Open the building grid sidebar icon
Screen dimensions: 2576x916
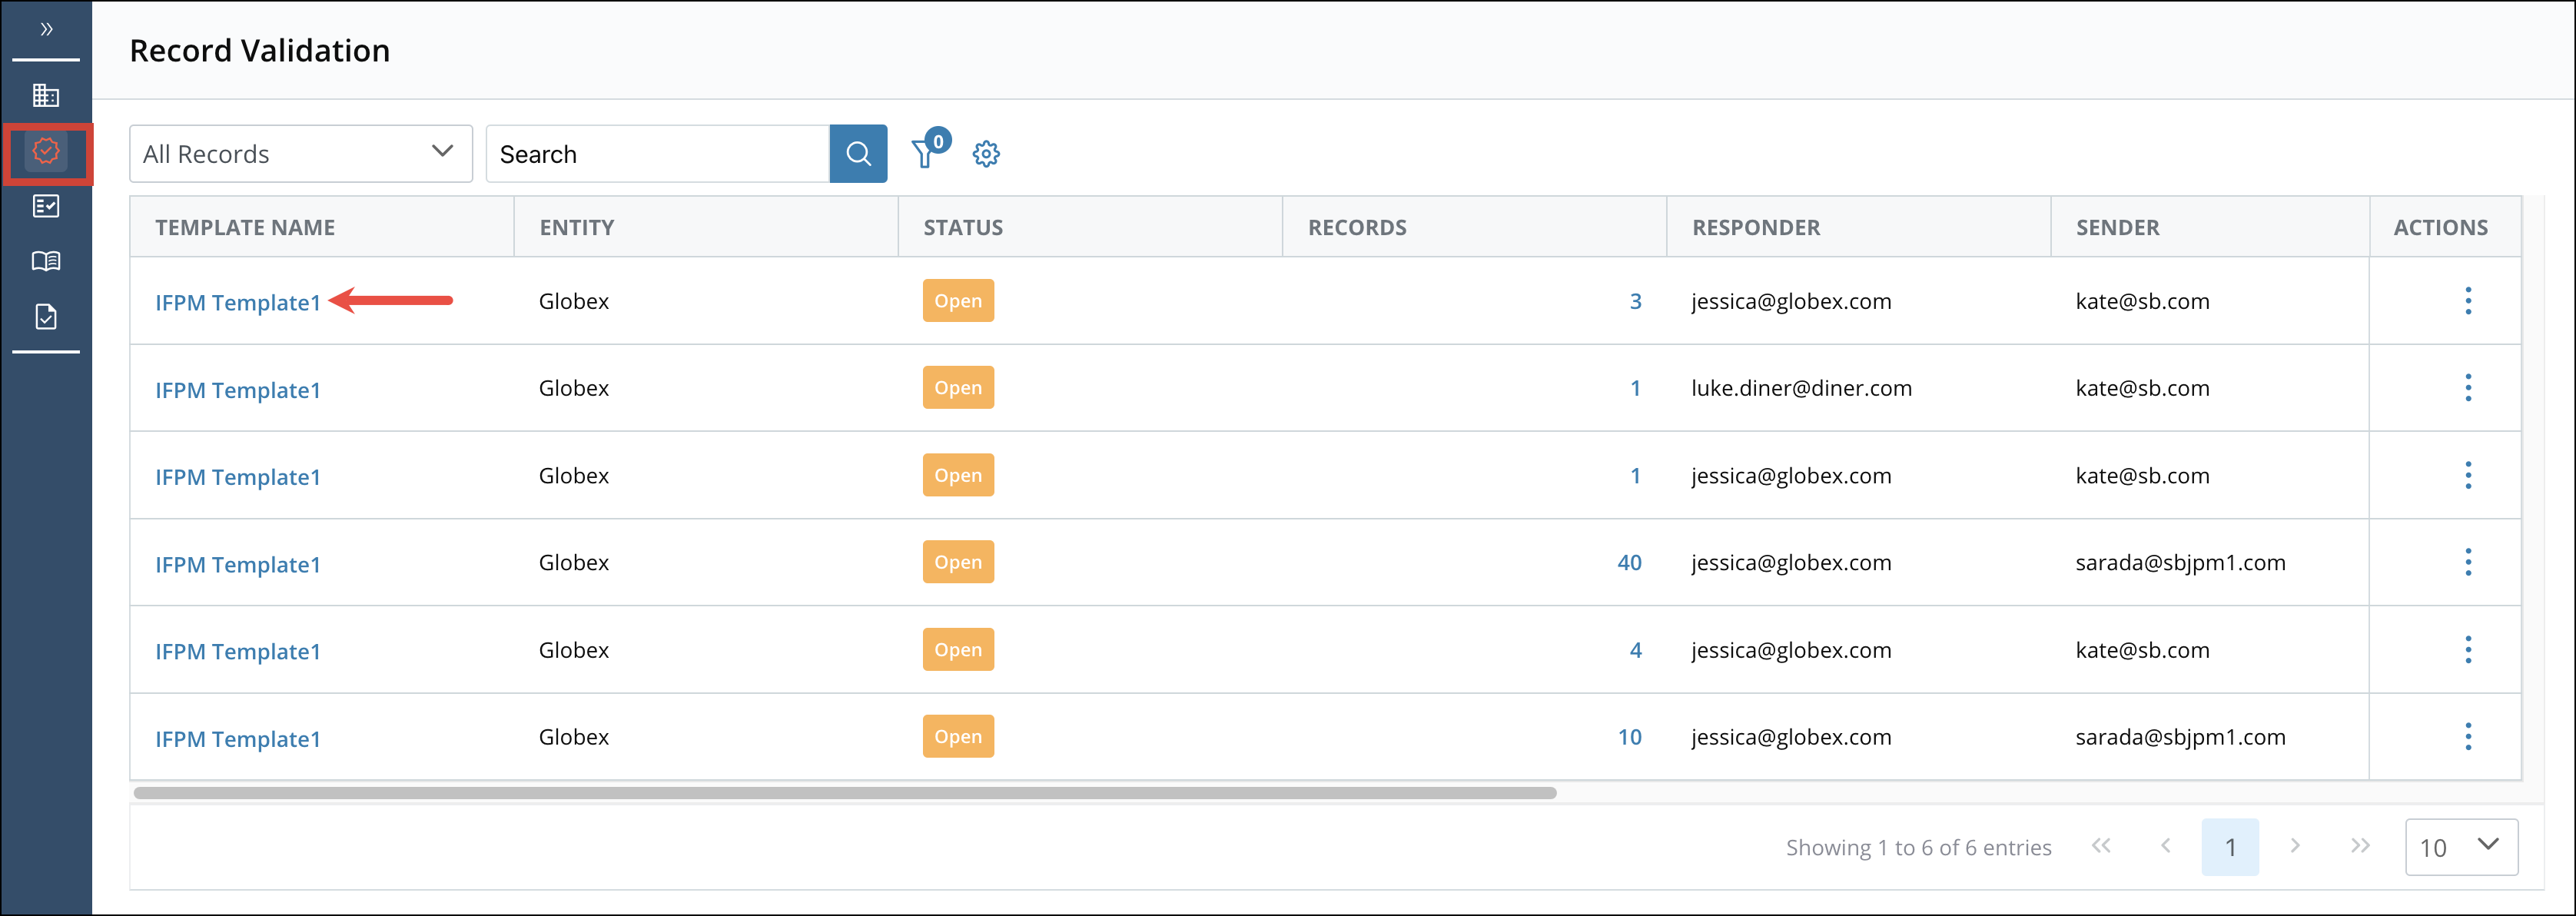tap(46, 96)
